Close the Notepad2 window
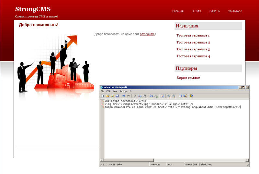This screenshot has width=259, height=174. tap(247, 87)
